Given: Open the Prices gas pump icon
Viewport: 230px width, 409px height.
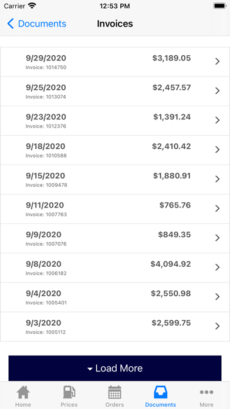Looking at the screenshot, I should point(69,392).
